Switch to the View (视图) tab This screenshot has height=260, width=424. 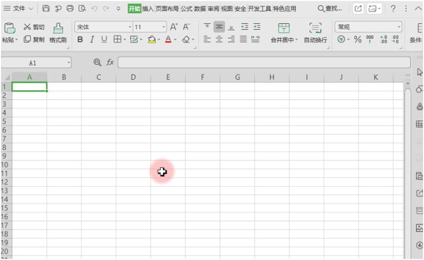pos(226,9)
